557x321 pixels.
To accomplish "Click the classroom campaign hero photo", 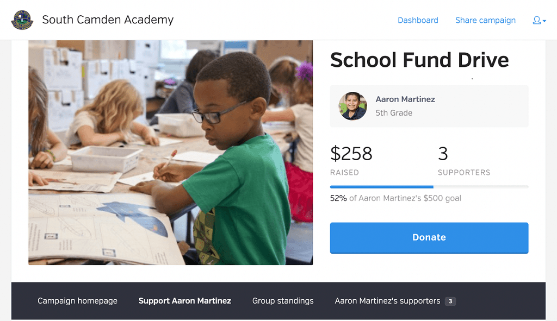I will pyautogui.click(x=170, y=153).
